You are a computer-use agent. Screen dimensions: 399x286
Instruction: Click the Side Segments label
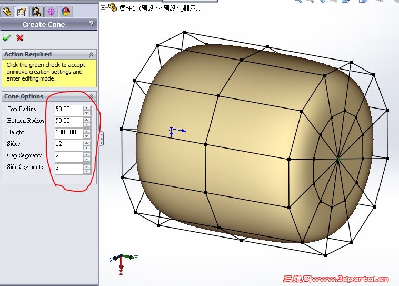point(25,167)
